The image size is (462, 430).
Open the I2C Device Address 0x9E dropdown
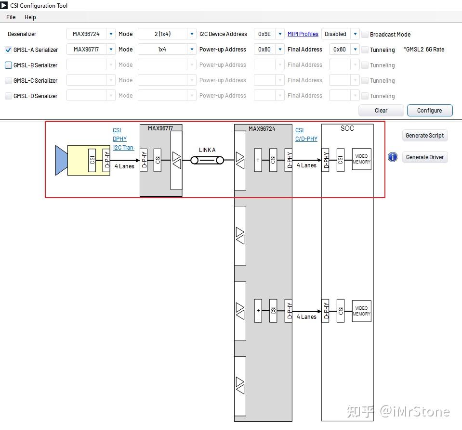tap(280, 34)
